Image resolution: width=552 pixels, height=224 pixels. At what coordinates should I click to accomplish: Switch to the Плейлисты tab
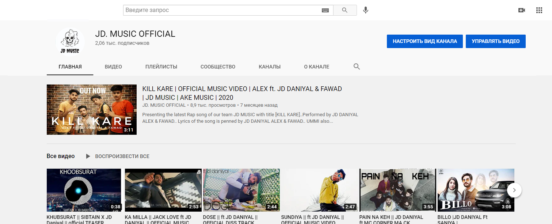coord(161,67)
